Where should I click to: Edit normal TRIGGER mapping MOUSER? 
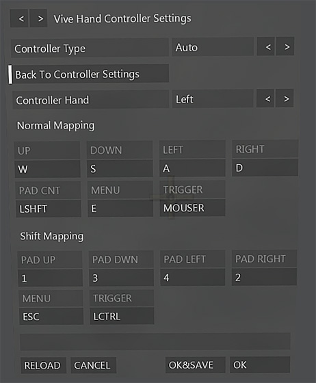click(193, 208)
